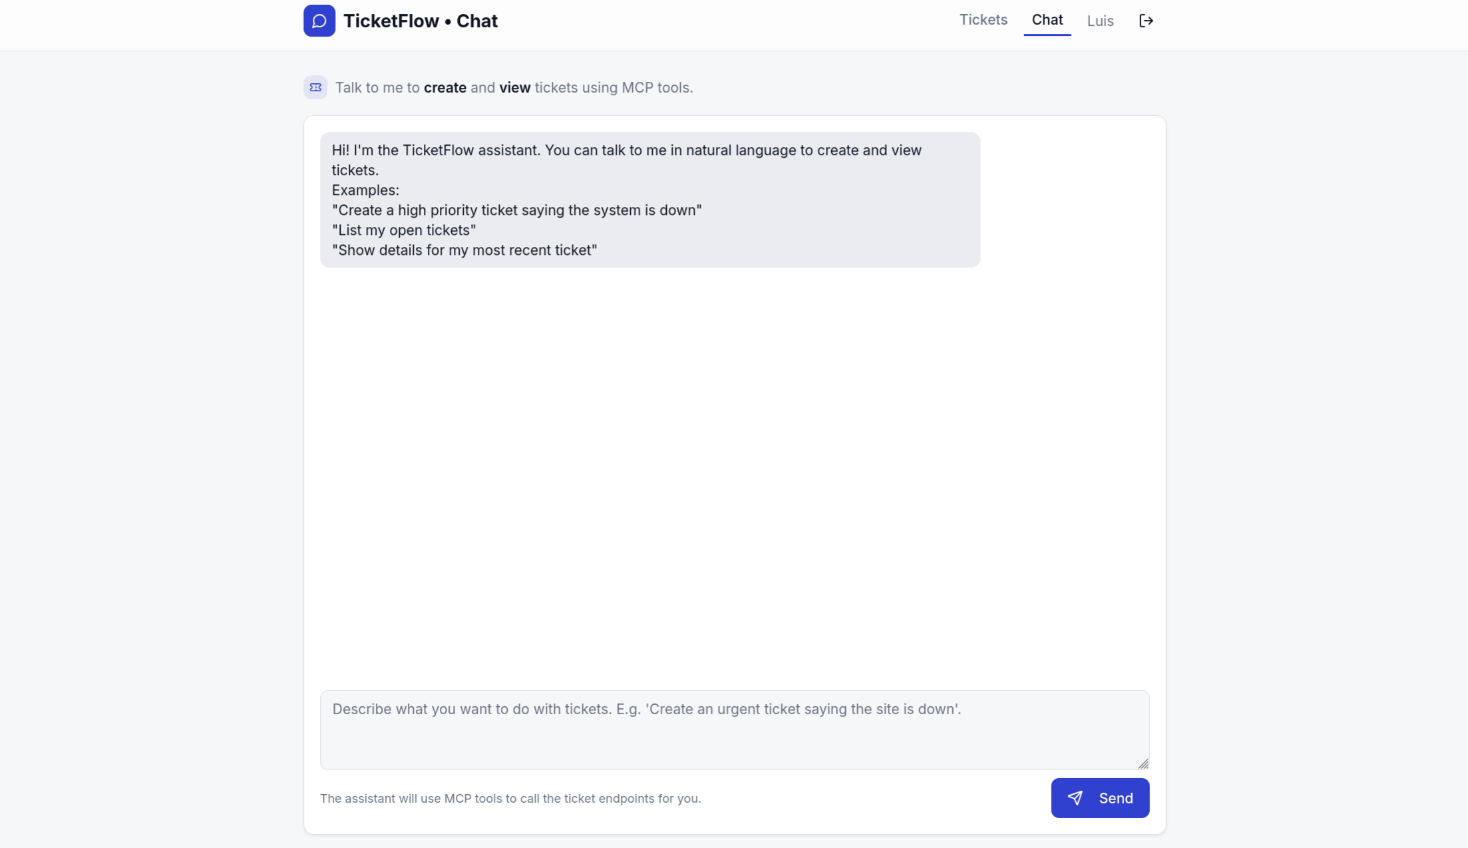Image resolution: width=1468 pixels, height=848 pixels.
Task: Open the Tickets tab
Action: click(x=983, y=20)
